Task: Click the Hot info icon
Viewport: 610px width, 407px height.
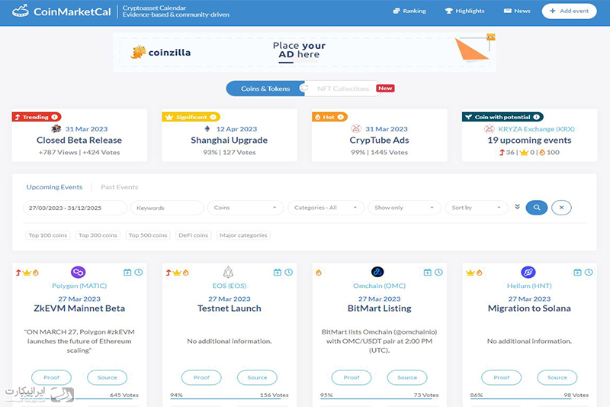Action: pyautogui.click(x=340, y=117)
